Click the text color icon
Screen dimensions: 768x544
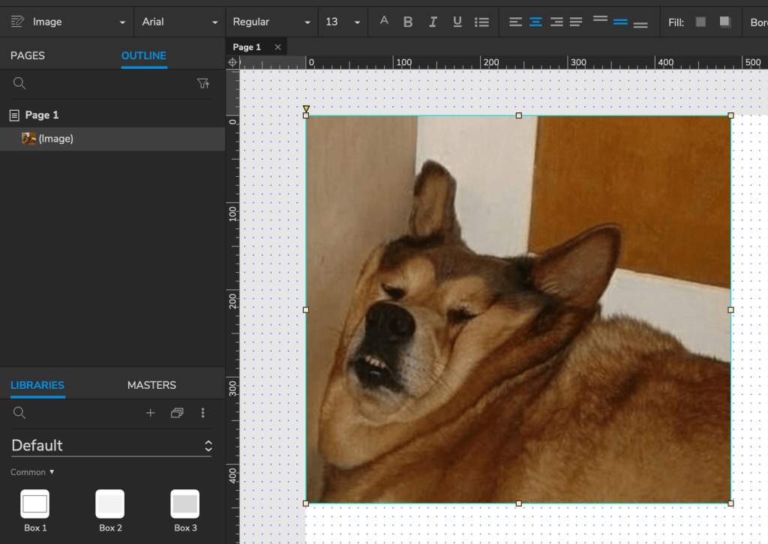tap(384, 21)
